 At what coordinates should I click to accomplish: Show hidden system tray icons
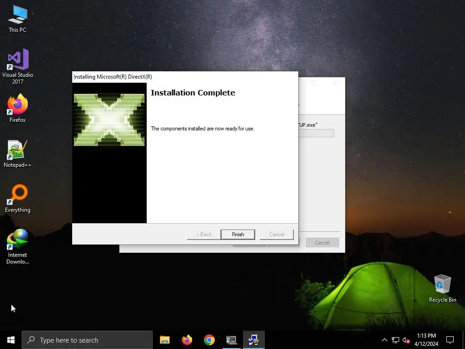384,340
